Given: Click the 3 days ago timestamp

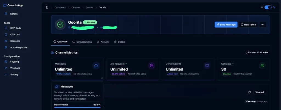Looking at the screenshot, I should (x=262, y=102).
